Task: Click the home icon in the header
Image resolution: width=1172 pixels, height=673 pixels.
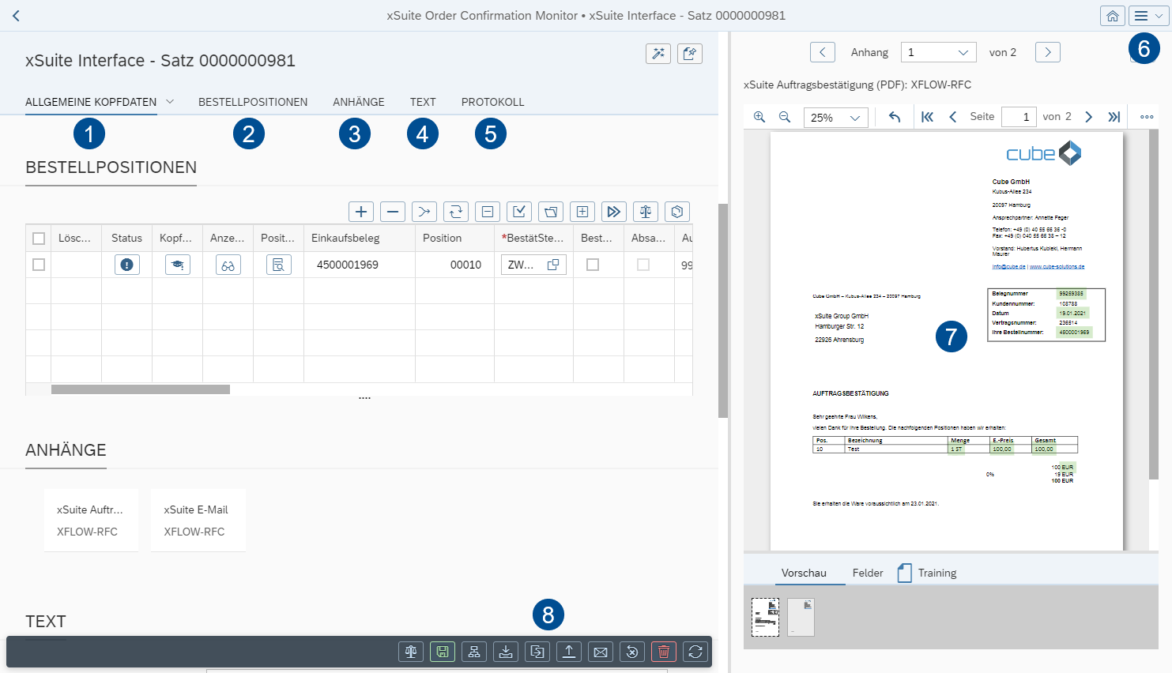Action: point(1112,16)
